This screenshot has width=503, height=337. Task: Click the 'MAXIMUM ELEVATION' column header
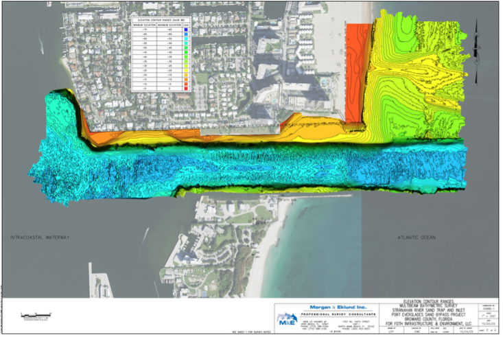click(169, 25)
